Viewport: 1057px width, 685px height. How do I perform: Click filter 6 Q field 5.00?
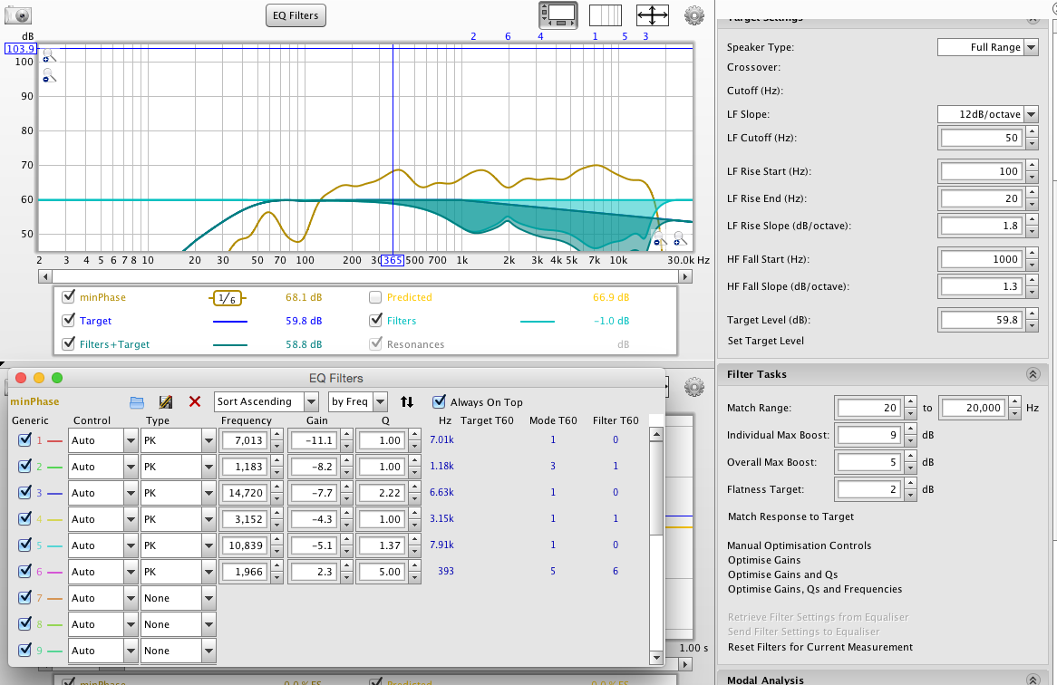tap(383, 572)
